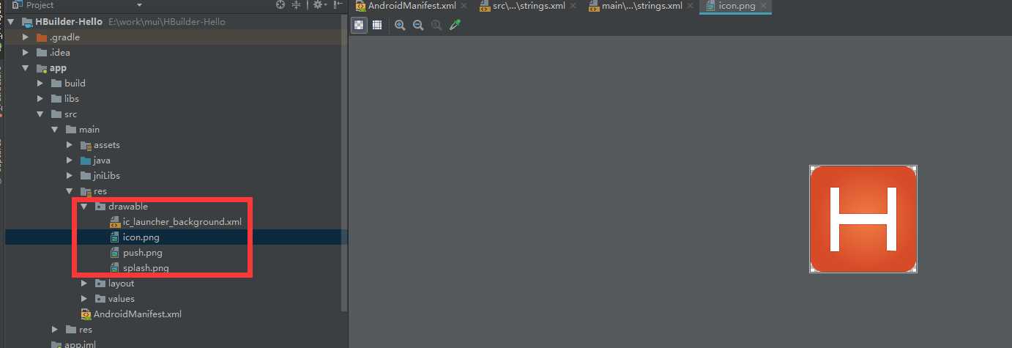Image resolution: width=1012 pixels, height=348 pixels.
Task: Click the HBuilder-Hello module folder icon
Action: (27, 22)
